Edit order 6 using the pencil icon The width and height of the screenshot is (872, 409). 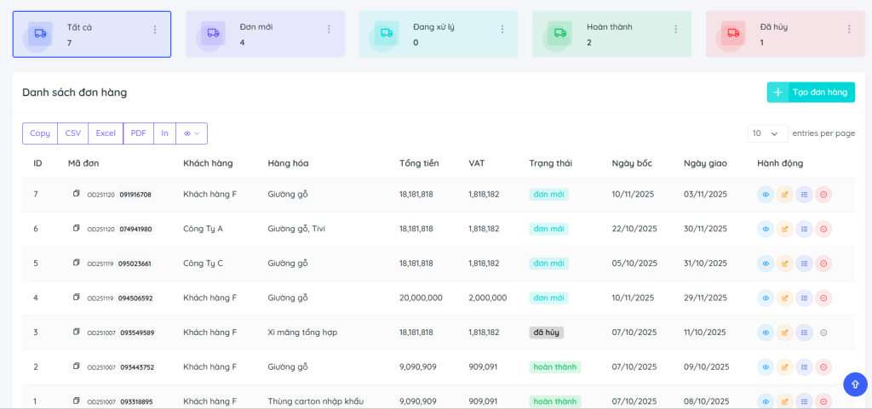pyautogui.click(x=785, y=229)
